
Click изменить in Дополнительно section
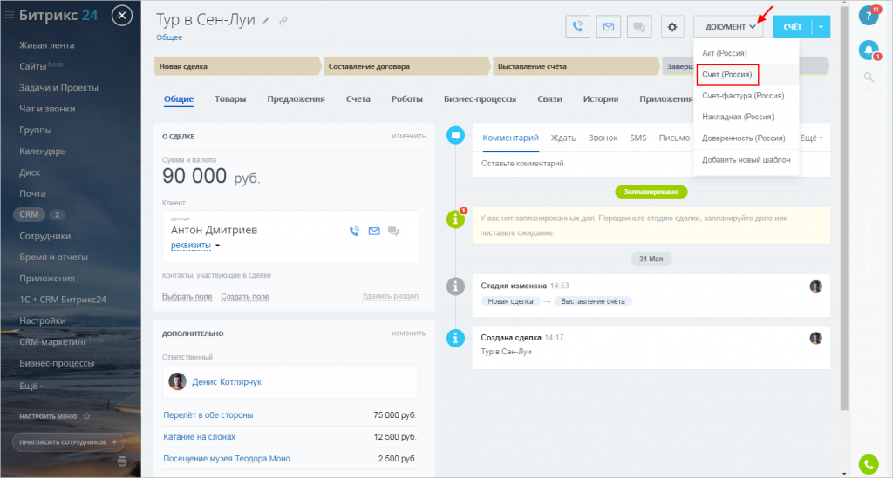(408, 333)
